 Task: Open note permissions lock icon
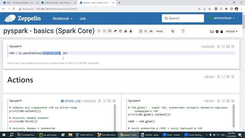tap(222, 31)
